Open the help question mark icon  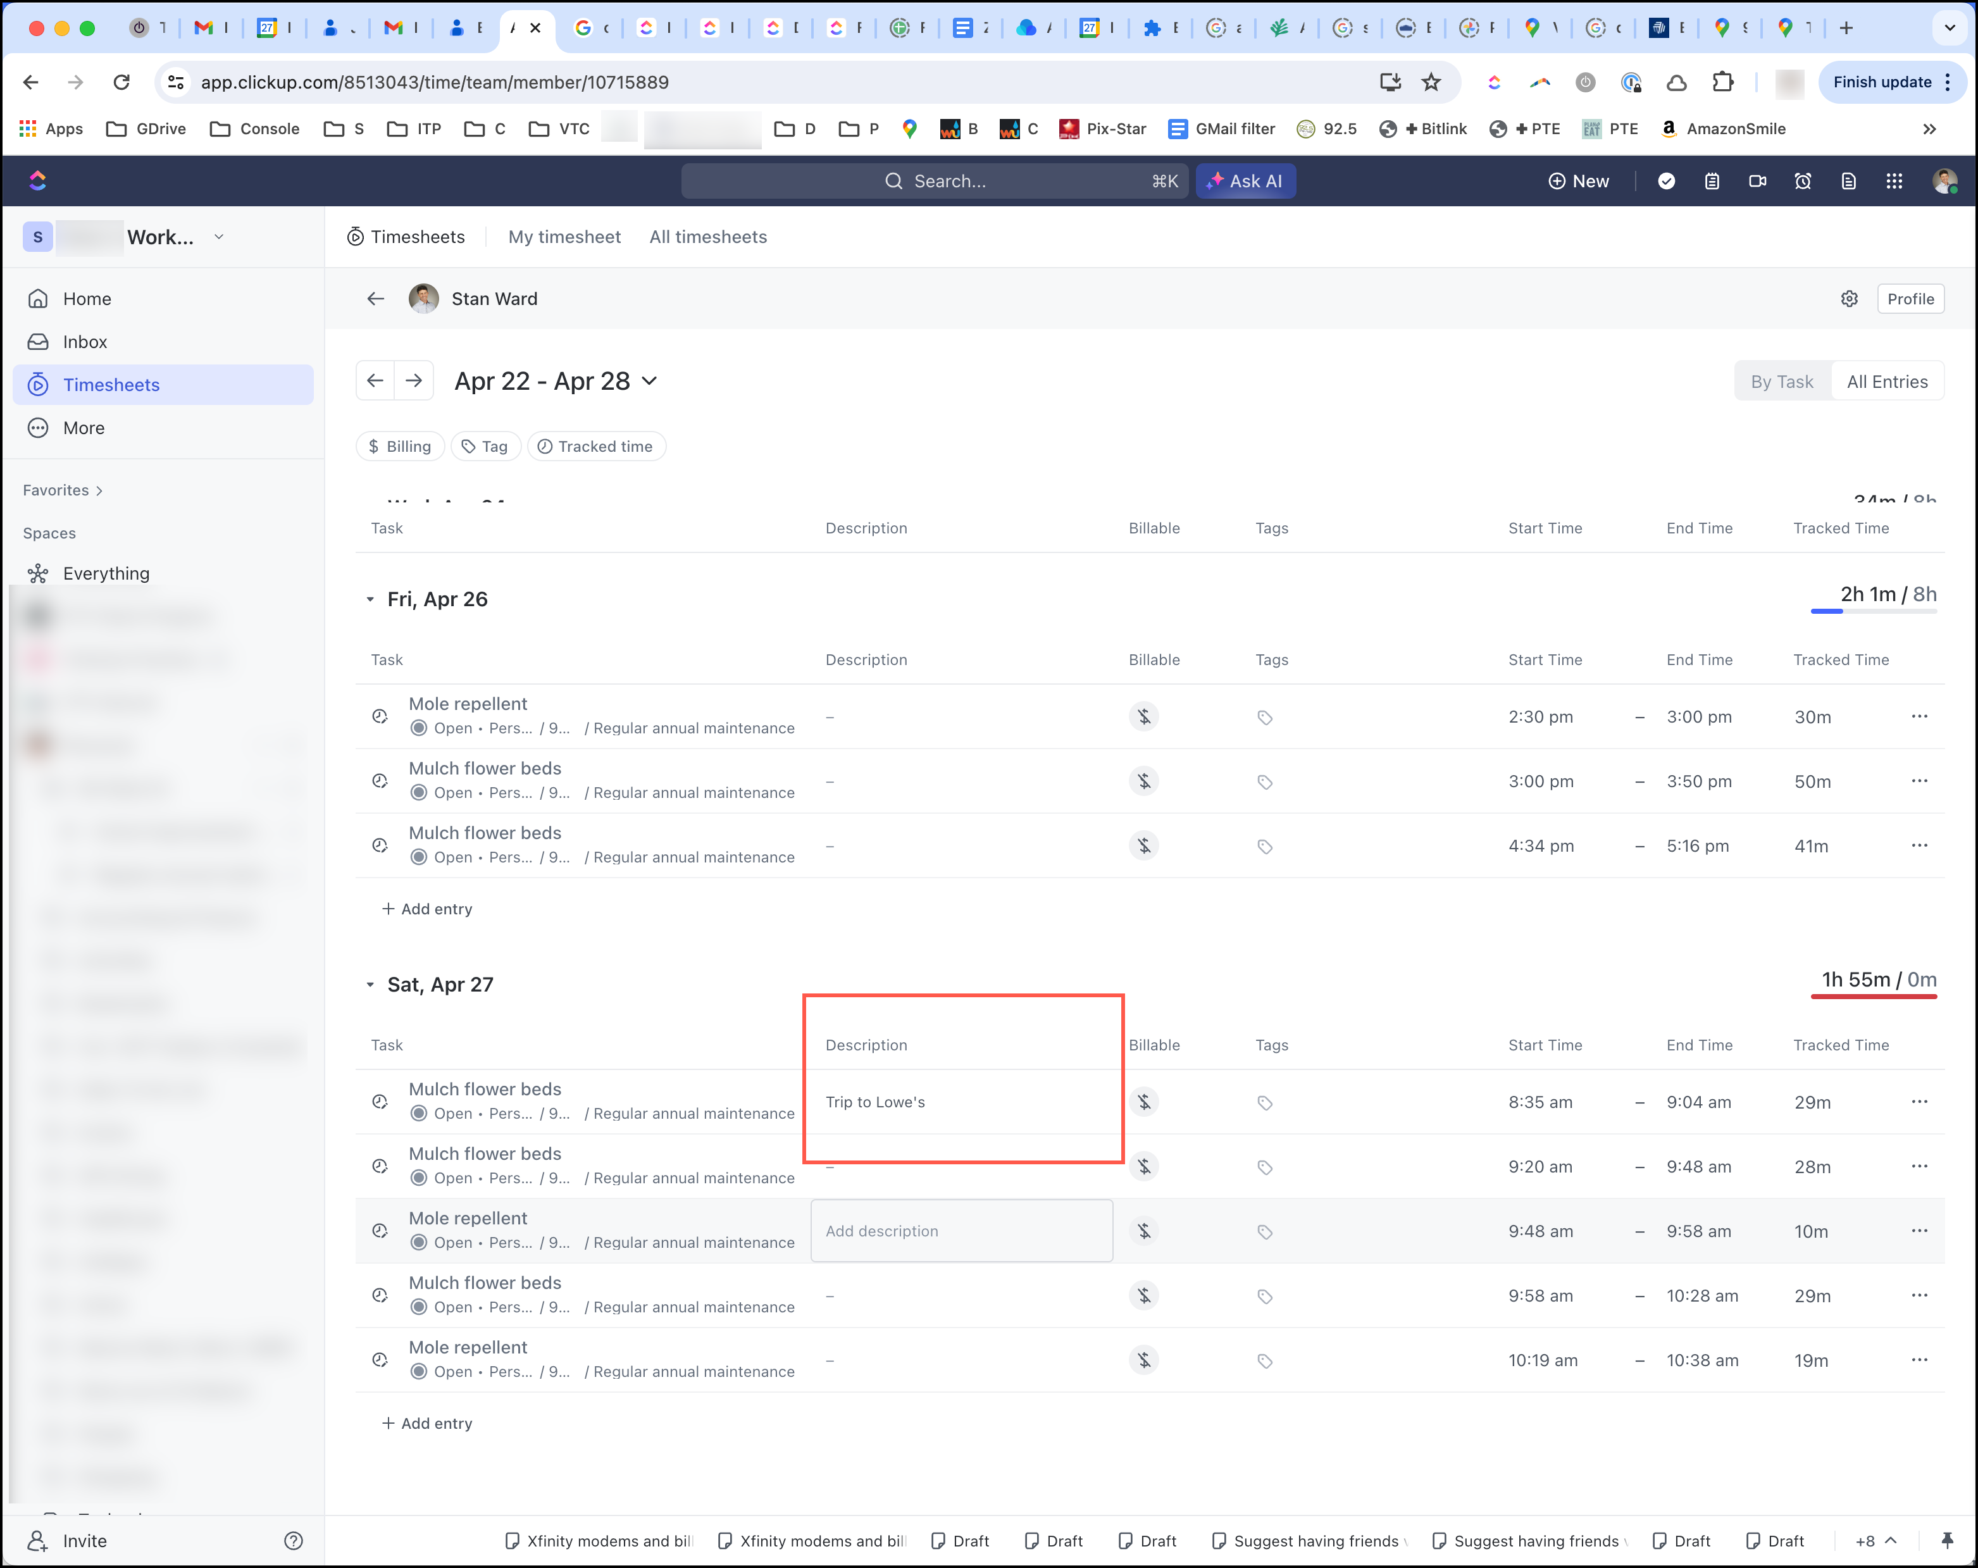[294, 1541]
